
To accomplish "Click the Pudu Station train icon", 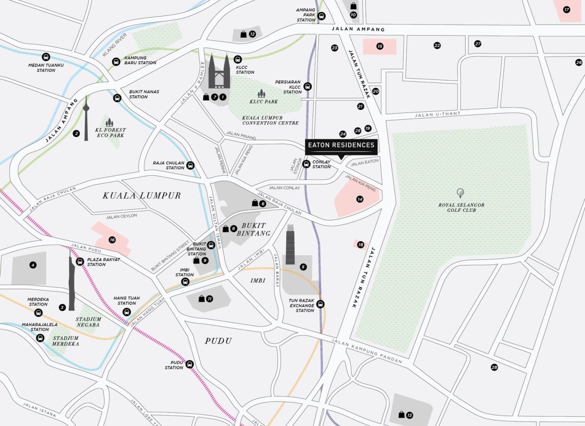I will (190, 364).
